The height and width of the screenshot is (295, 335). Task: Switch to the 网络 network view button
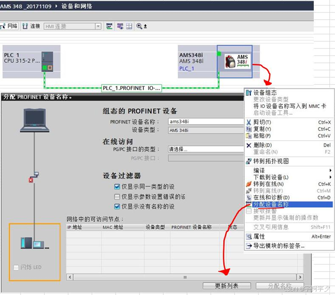9,26
